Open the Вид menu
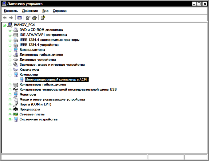Viewport: 209px width, 161px height. tap(45, 11)
